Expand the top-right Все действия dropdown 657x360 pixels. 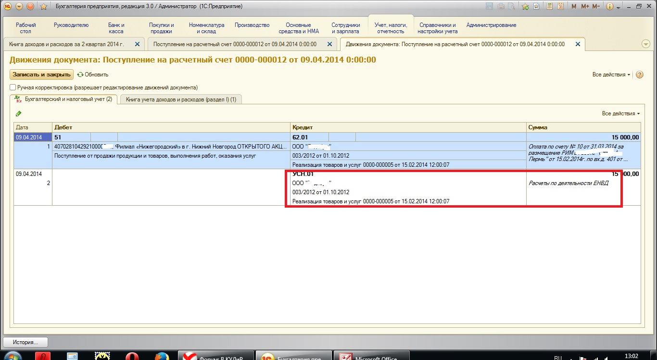[x=611, y=74]
